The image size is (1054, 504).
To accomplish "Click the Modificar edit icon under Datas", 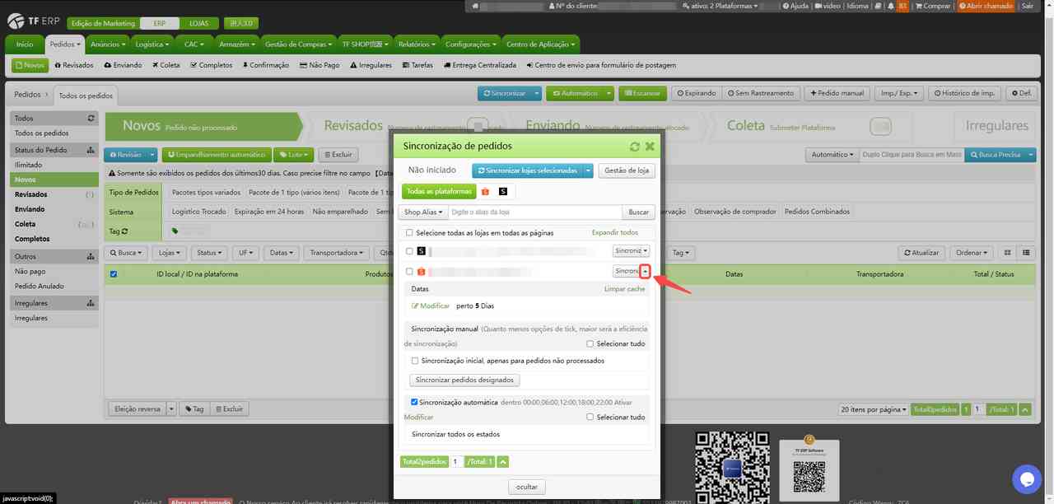I will pos(416,306).
